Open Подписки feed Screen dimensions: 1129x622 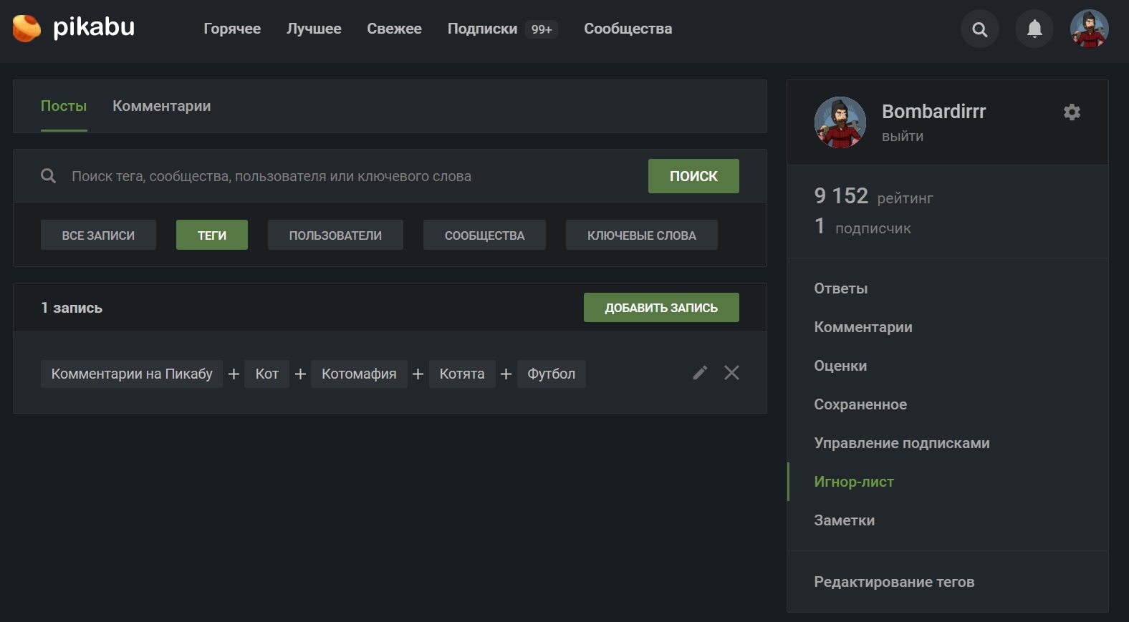point(482,29)
